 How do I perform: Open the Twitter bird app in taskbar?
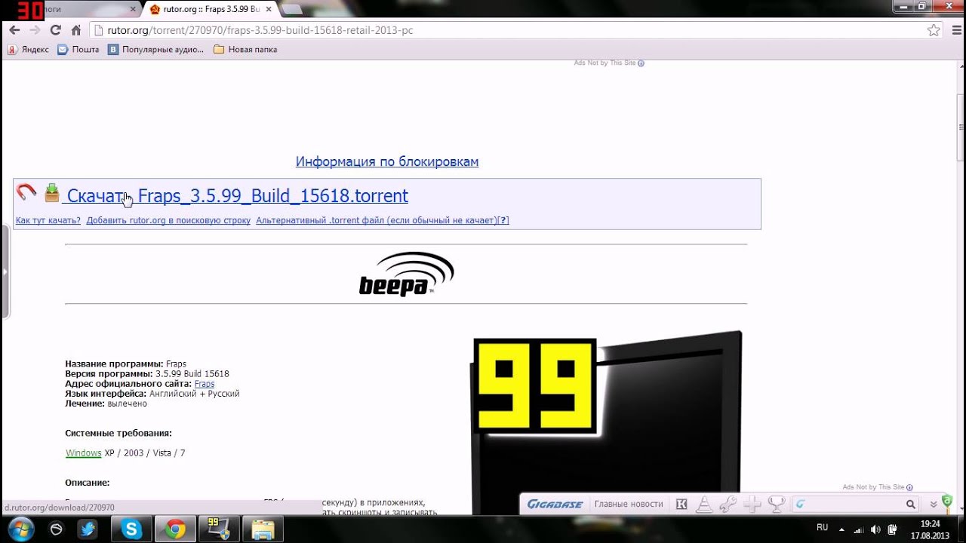(88, 529)
